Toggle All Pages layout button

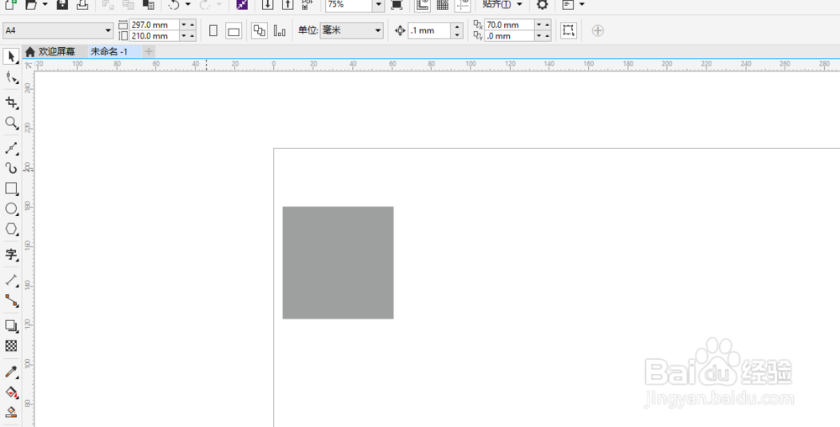pos(260,30)
